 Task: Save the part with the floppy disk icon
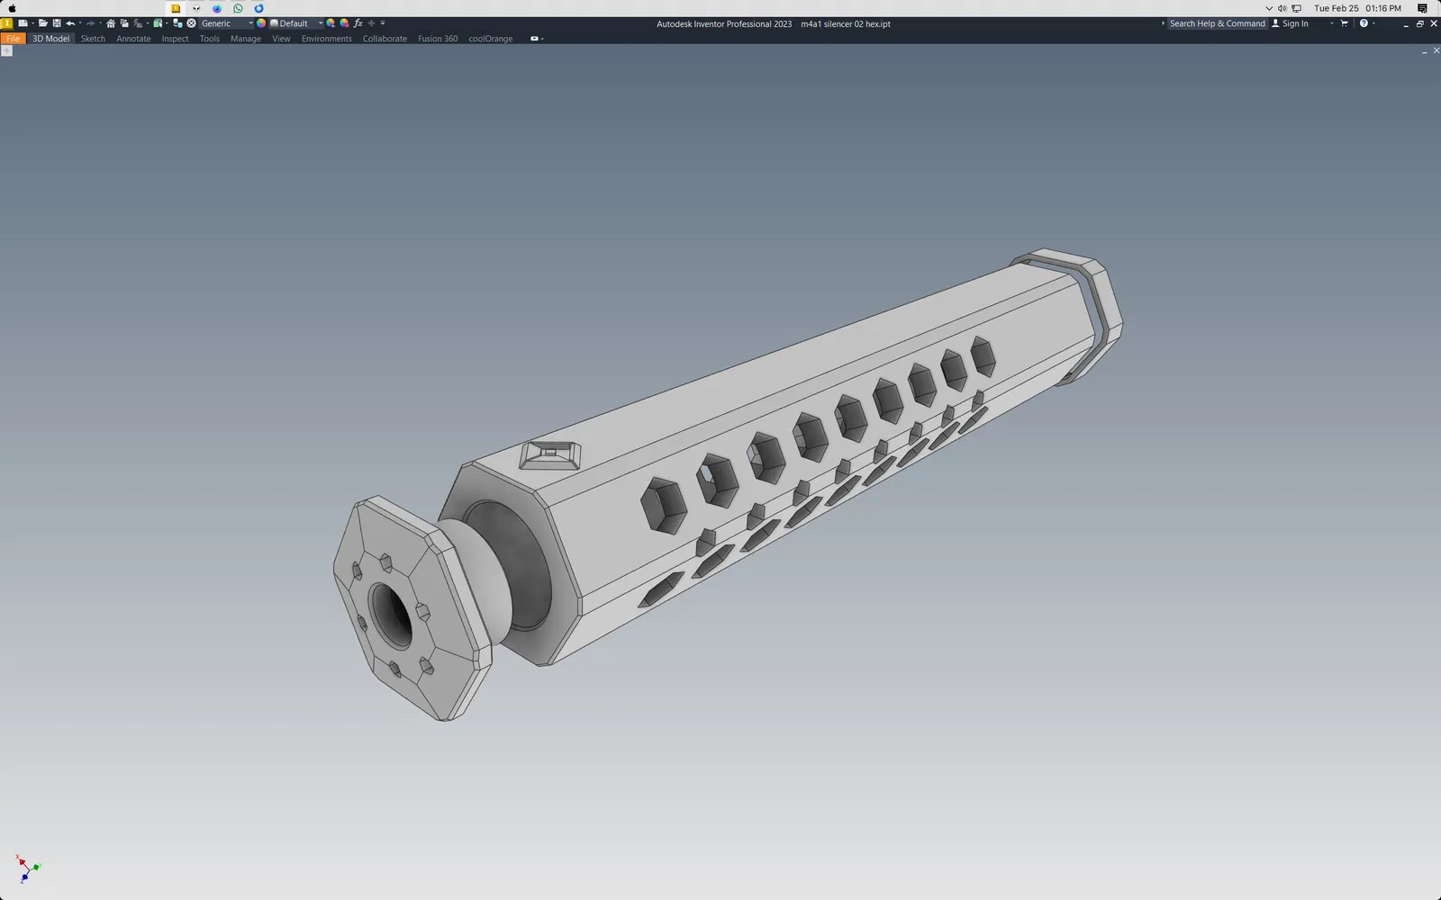(56, 23)
